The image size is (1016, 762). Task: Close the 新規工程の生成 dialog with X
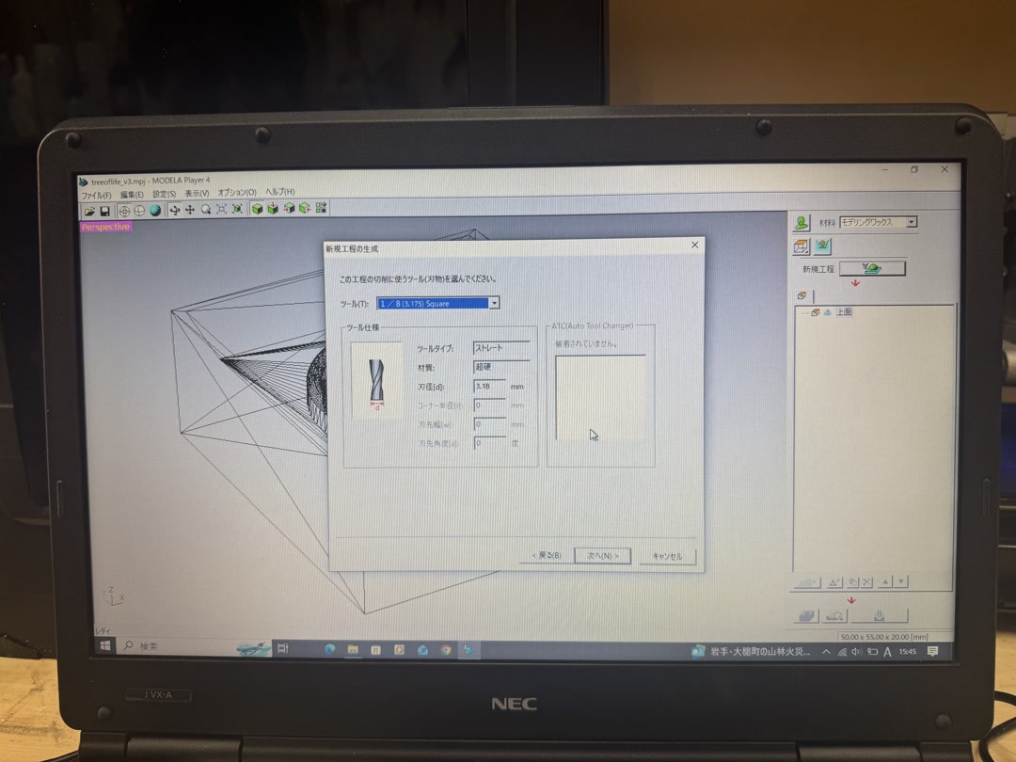pyautogui.click(x=694, y=245)
